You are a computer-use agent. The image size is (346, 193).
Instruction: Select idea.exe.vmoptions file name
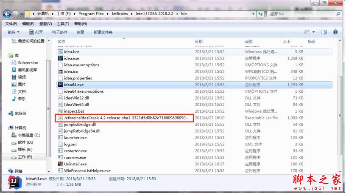(82, 65)
